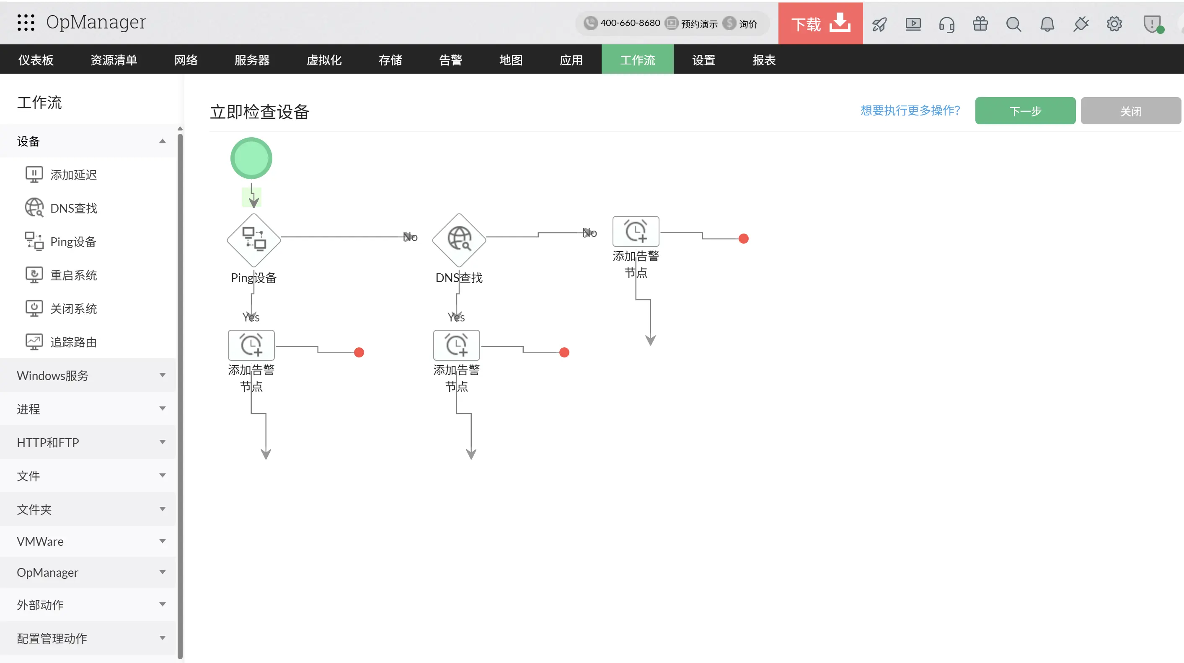Open the headset support icon
1184x663 pixels.
[946, 24]
